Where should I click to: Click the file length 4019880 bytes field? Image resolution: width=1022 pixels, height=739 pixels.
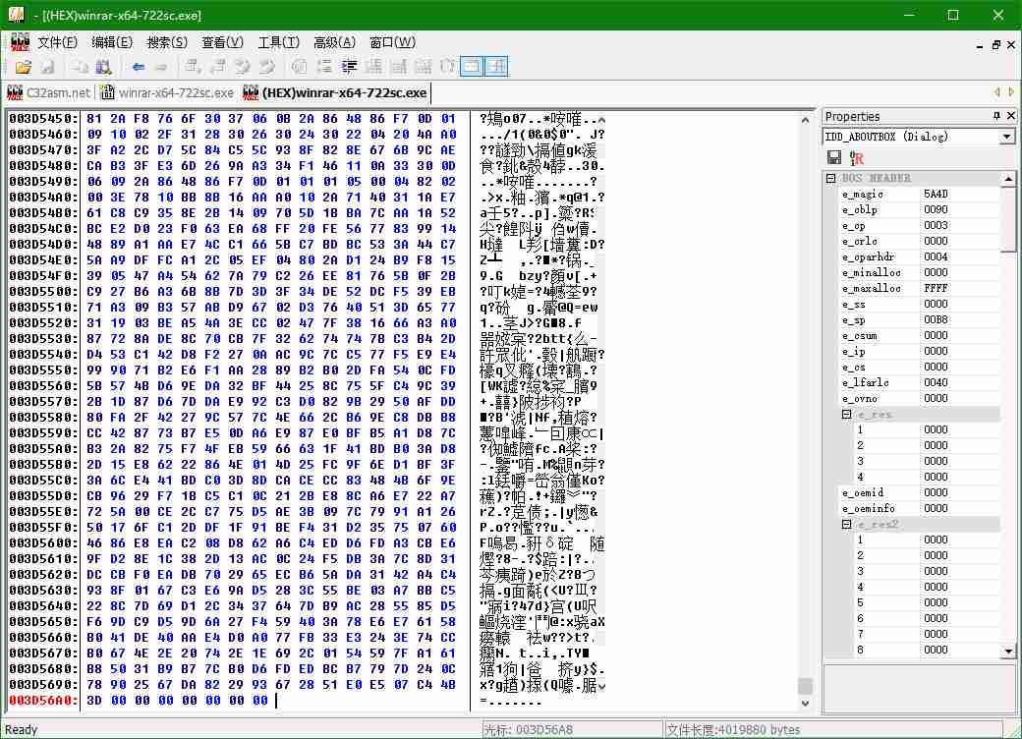[832, 730]
